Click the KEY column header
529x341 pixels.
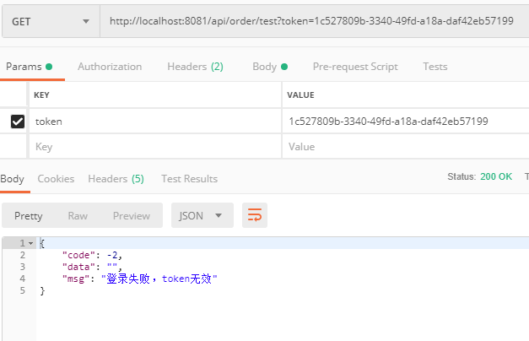tap(41, 95)
